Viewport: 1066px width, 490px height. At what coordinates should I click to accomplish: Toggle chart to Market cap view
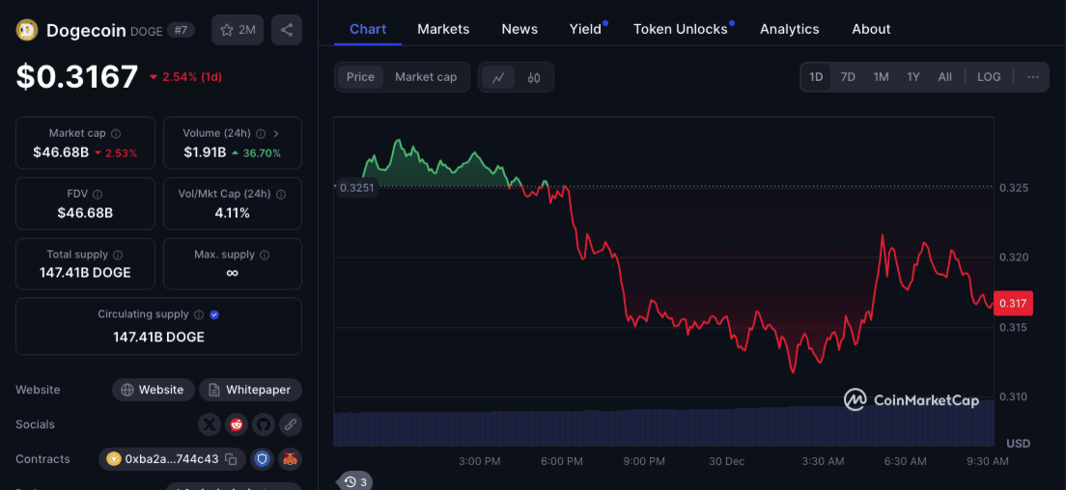[x=426, y=77]
